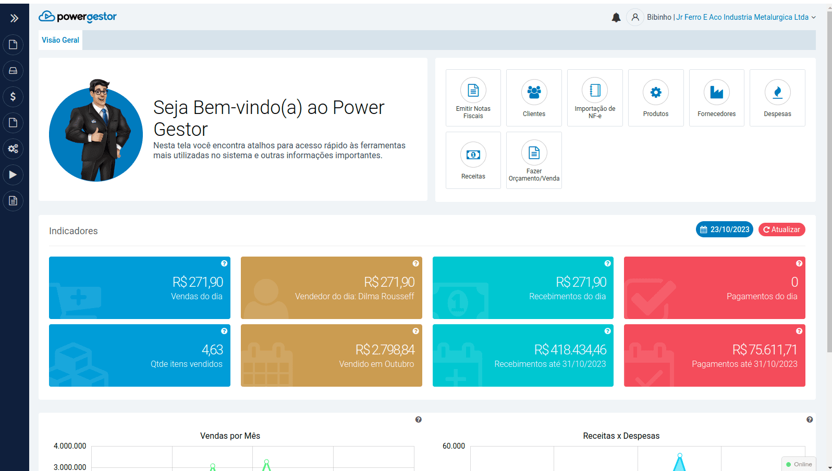Screen dimensions: 832x471
Task: Click the mascot avatar image
Action: (x=96, y=131)
